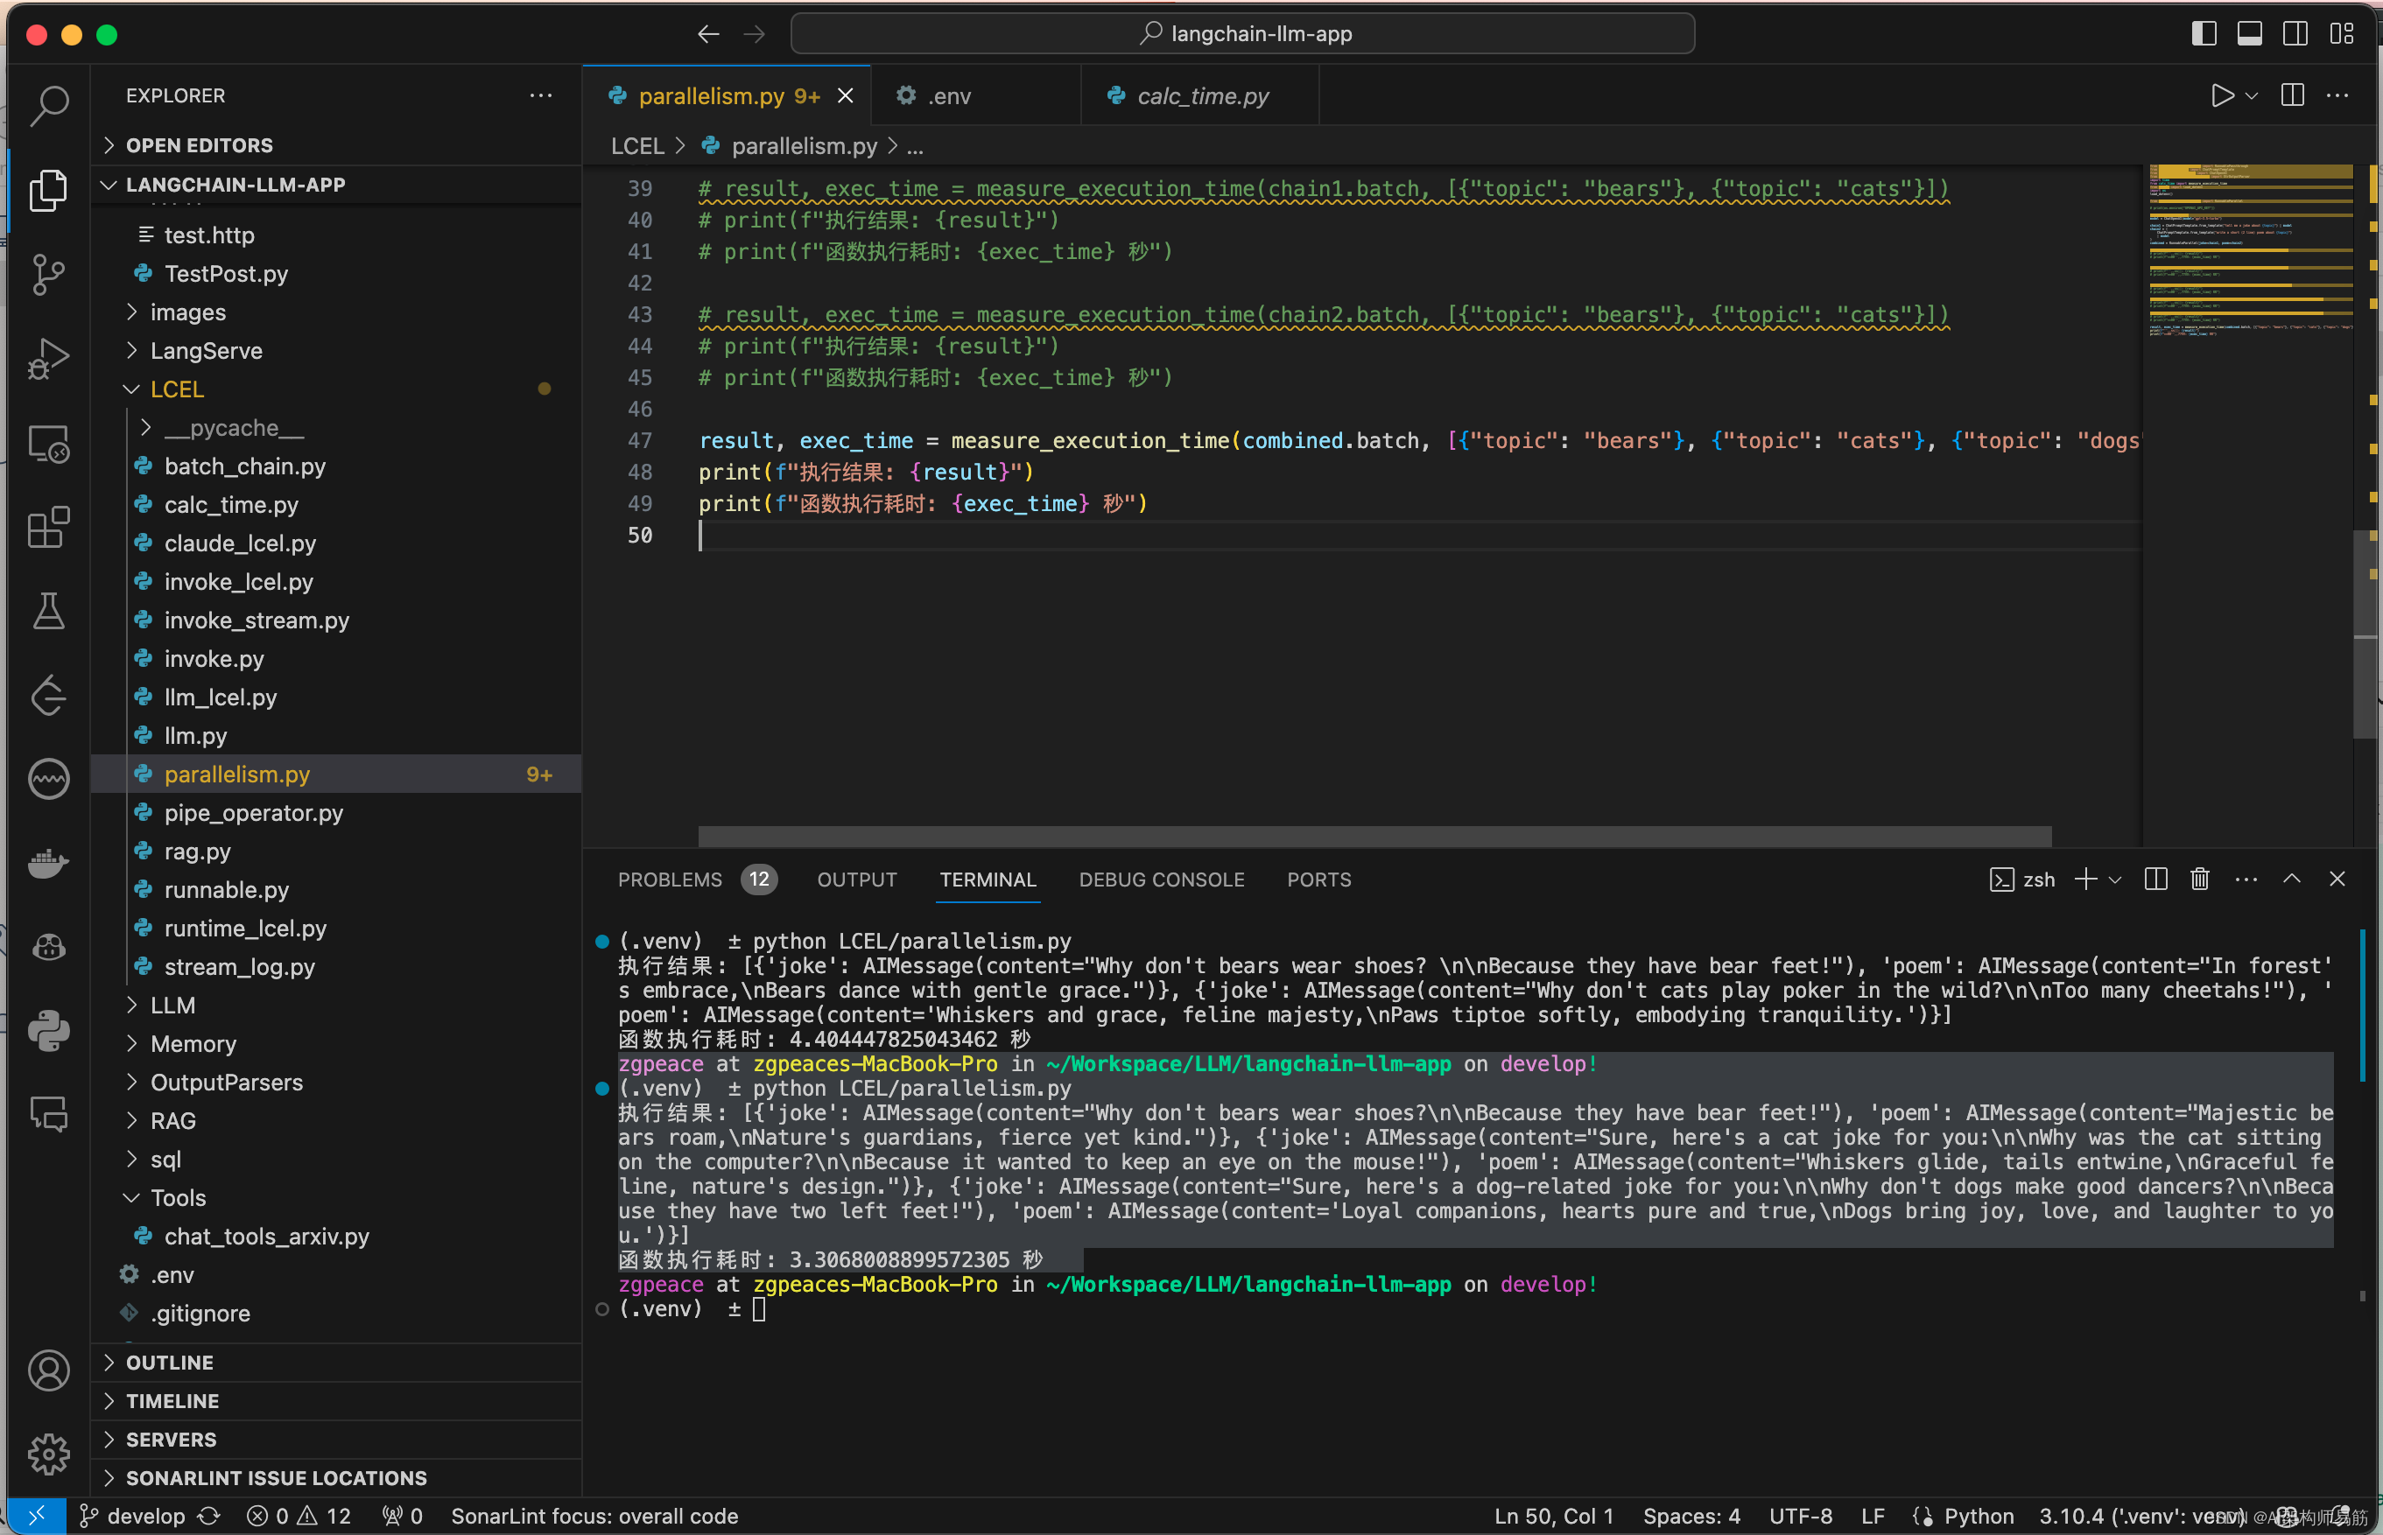Open the Accounts menu

49,1370
